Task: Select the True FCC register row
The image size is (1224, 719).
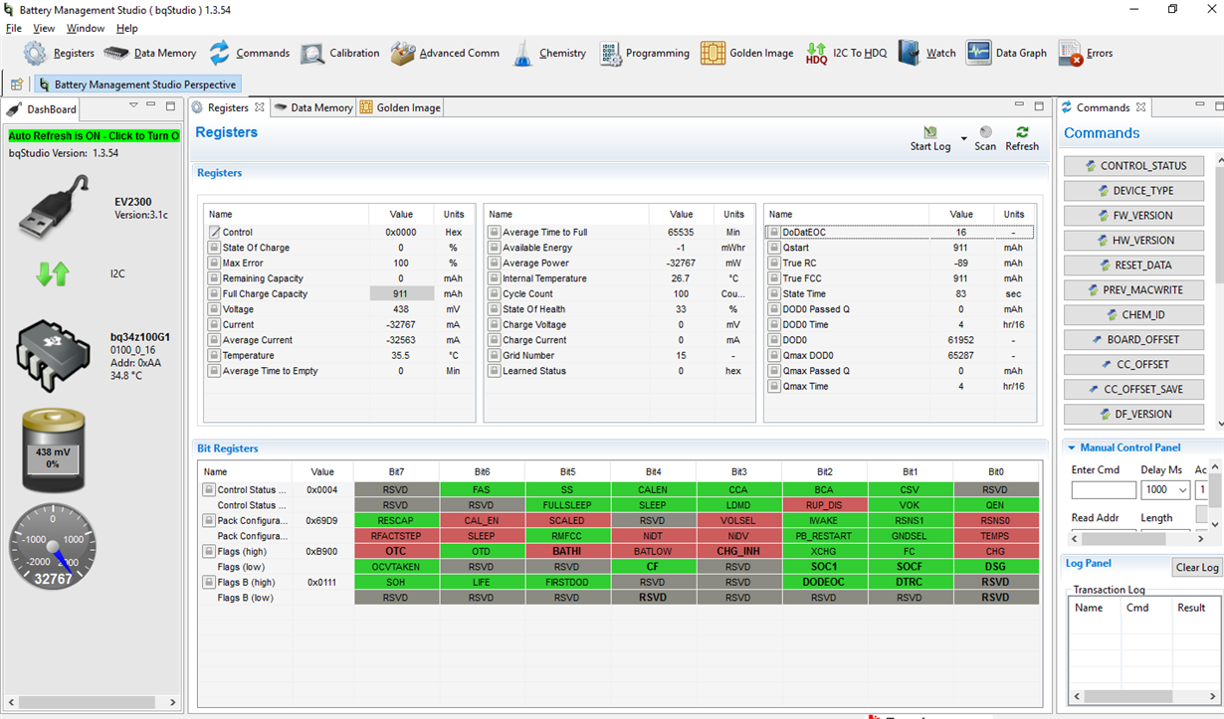Action: (x=900, y=278)
